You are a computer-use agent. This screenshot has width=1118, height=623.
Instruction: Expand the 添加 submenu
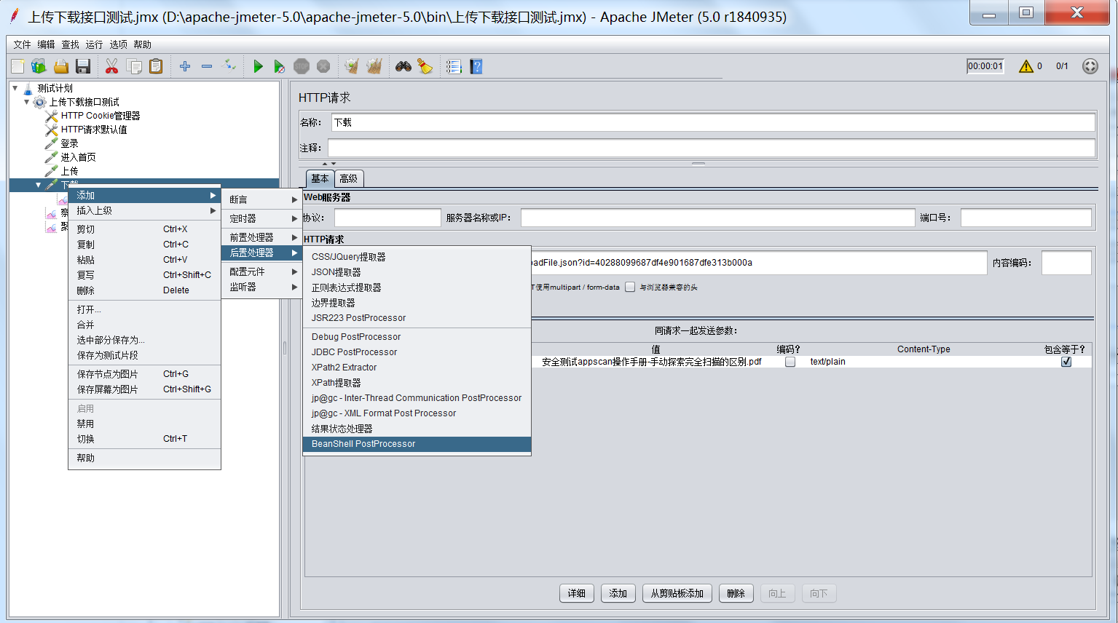[x=144, y=195]
